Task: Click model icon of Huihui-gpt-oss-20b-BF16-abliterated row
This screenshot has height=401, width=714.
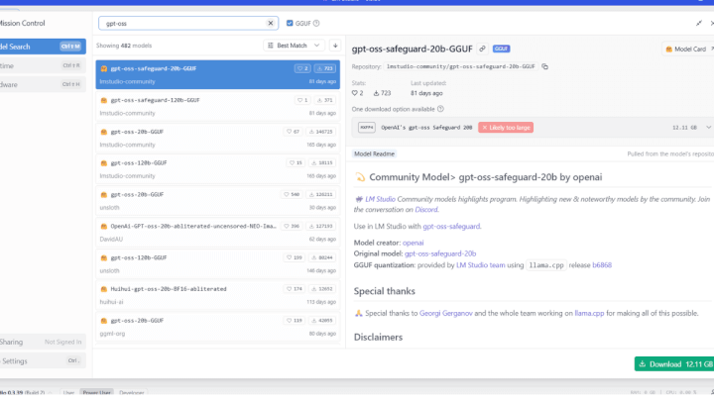Action: [x=104, y=289]
